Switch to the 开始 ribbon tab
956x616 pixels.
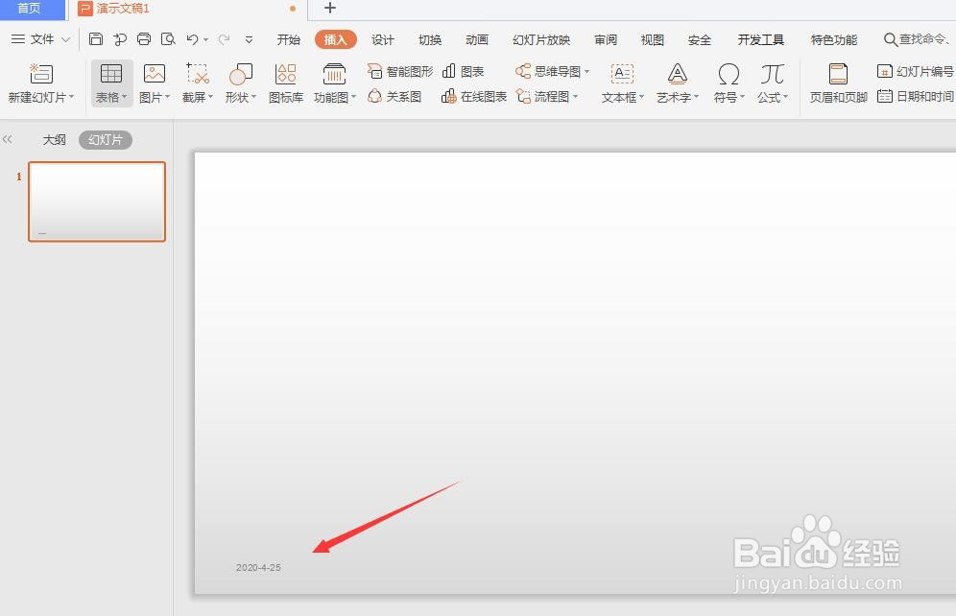tap(288, 39)
